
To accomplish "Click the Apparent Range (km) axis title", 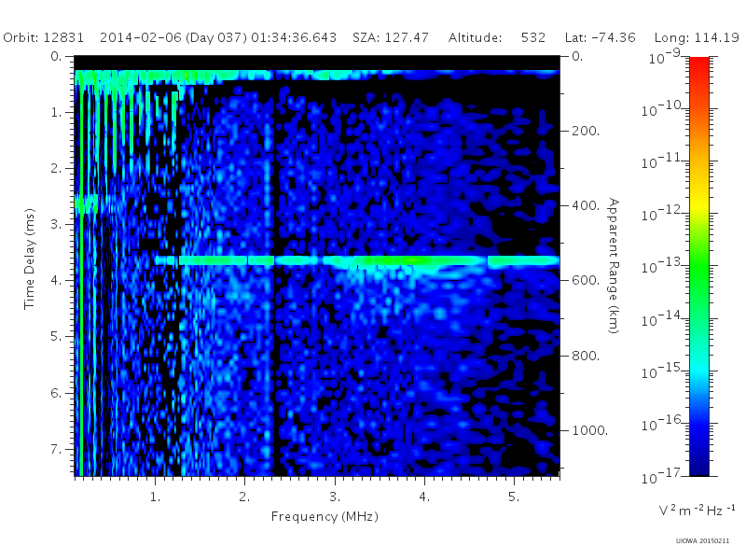I will 614,266.
